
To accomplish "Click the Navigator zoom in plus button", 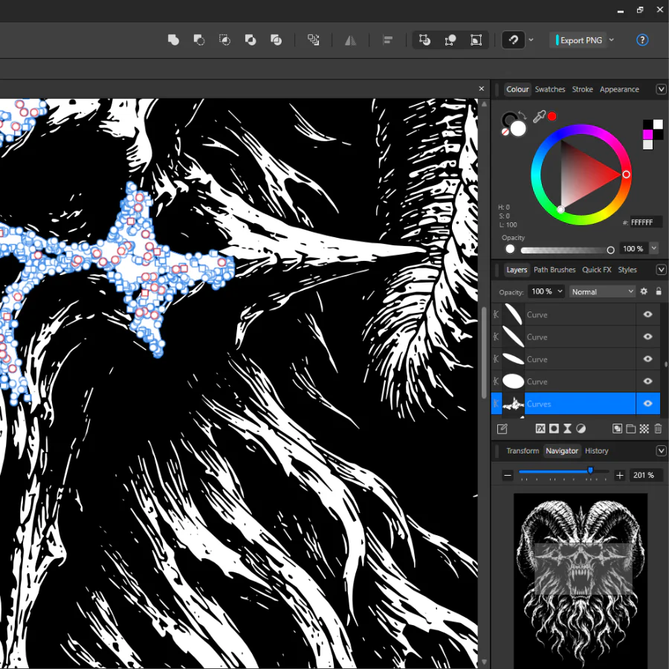I will pos(620,475).
